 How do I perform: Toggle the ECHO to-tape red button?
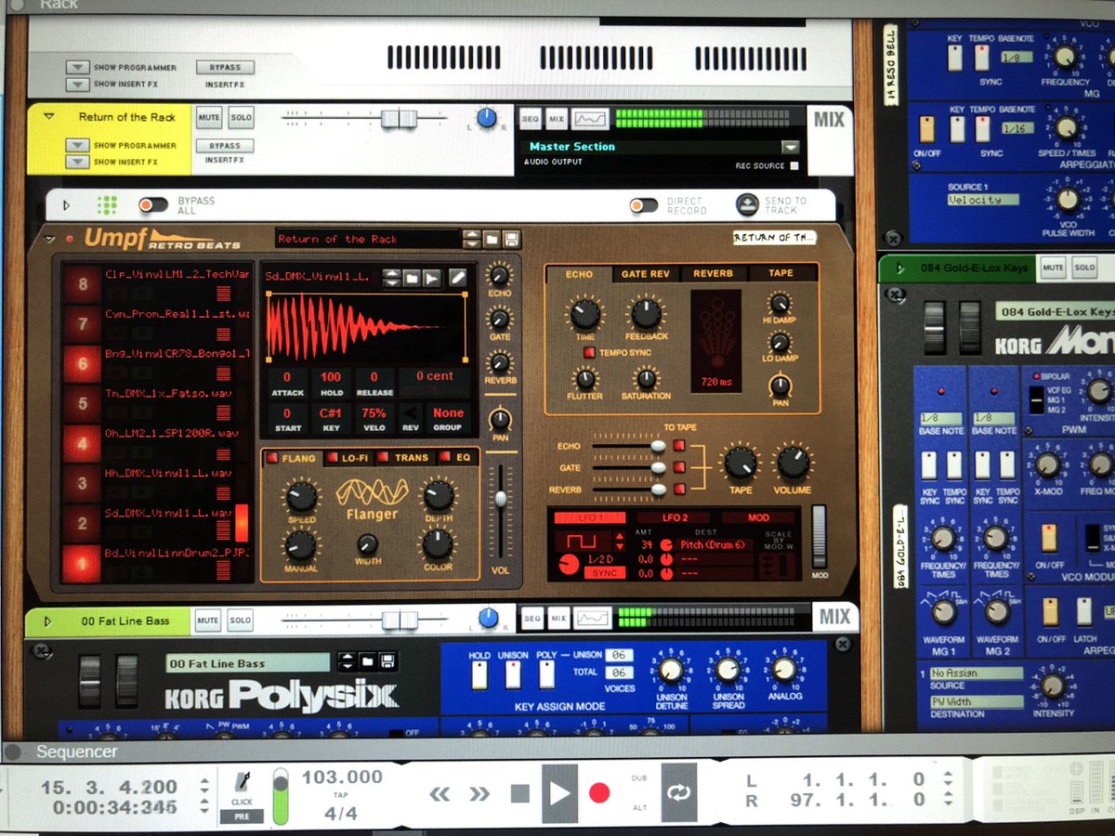tap(679, 447)
